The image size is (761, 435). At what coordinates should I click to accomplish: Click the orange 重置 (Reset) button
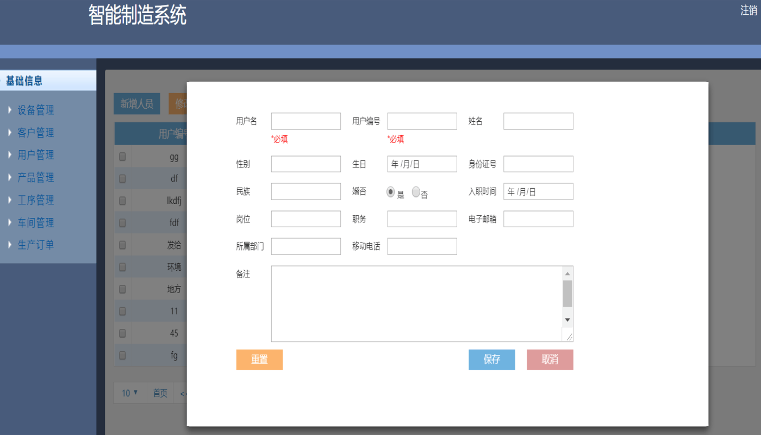point(259,359)
